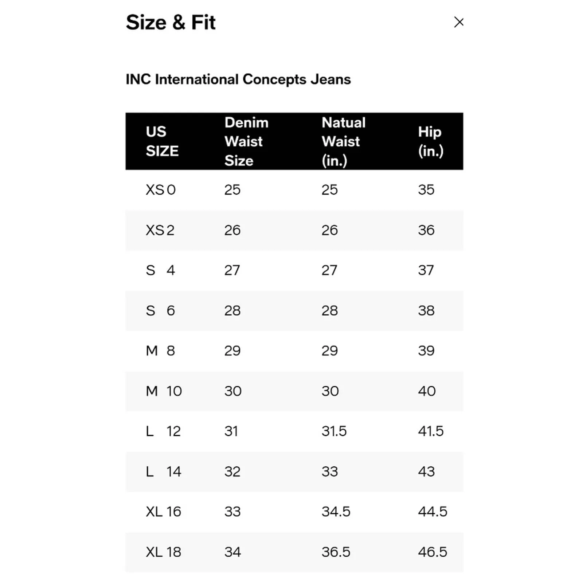Select the "L 12" size label

click(163, 431)
